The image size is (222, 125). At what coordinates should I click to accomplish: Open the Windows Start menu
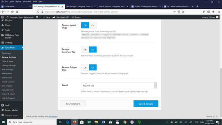tap(3, 122)
